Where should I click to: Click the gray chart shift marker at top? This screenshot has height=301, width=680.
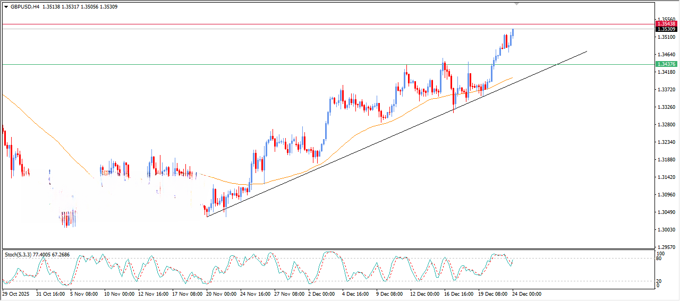coord(516,4)
